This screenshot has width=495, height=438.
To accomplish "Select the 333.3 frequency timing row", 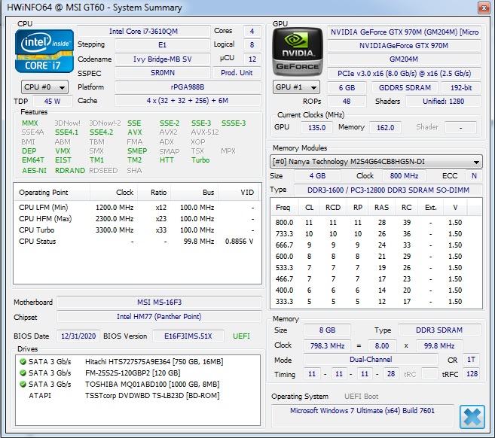I will click(376, 302).
